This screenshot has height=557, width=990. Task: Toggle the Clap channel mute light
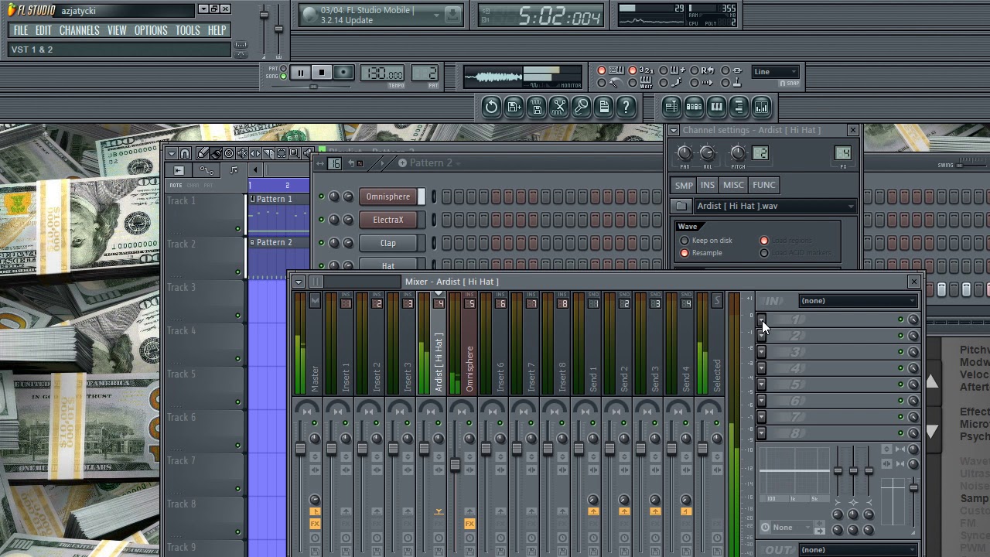(x=321, y=243)
